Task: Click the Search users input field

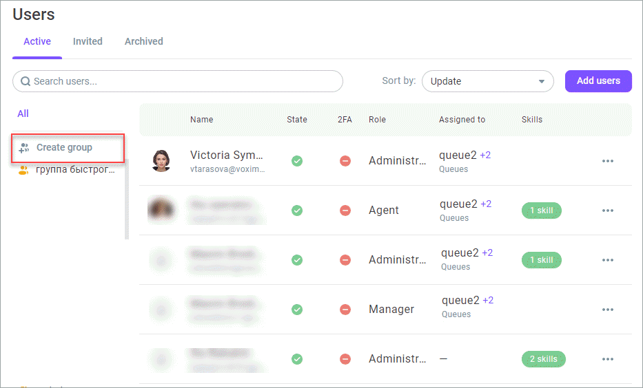Action: [x=178, y=81]
